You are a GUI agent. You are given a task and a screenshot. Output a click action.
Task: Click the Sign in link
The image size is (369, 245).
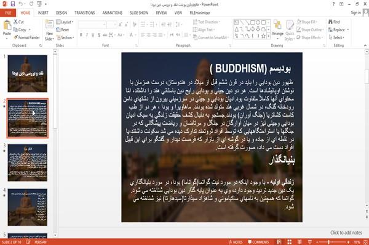point(355,13)
